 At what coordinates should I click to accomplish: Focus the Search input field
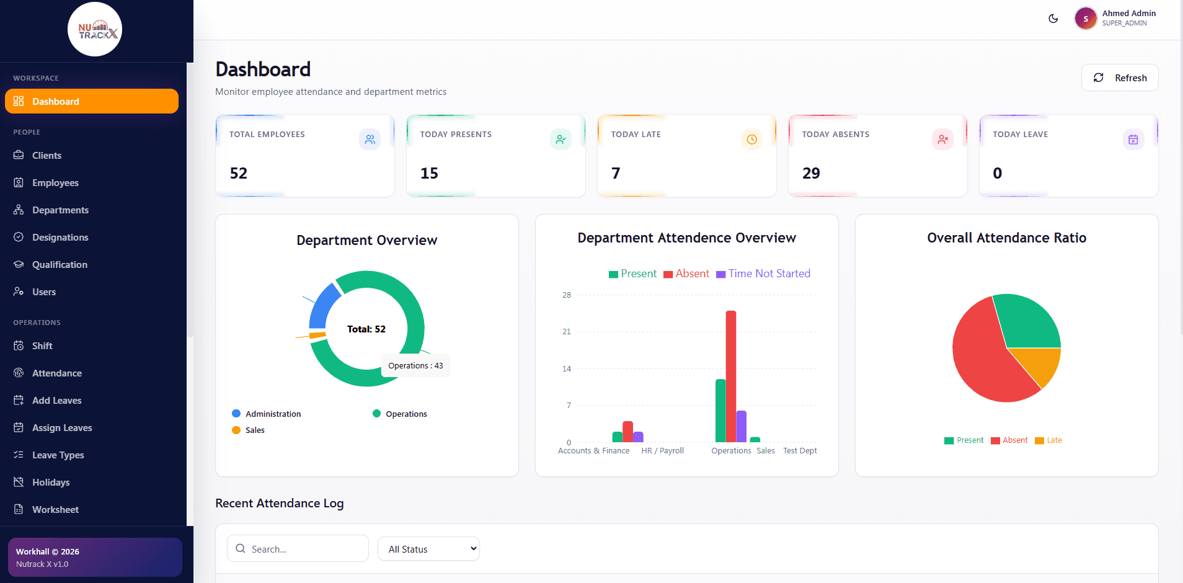[x=298, y=548]
